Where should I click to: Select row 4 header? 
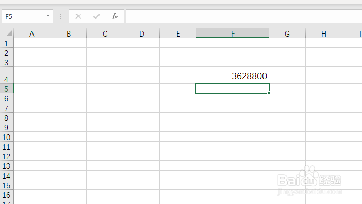coord(7,76)
